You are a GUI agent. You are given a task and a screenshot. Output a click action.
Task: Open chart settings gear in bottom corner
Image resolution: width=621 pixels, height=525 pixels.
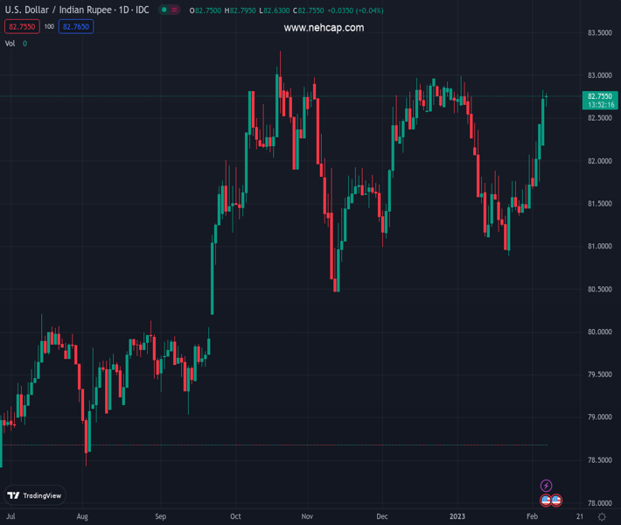602,517
